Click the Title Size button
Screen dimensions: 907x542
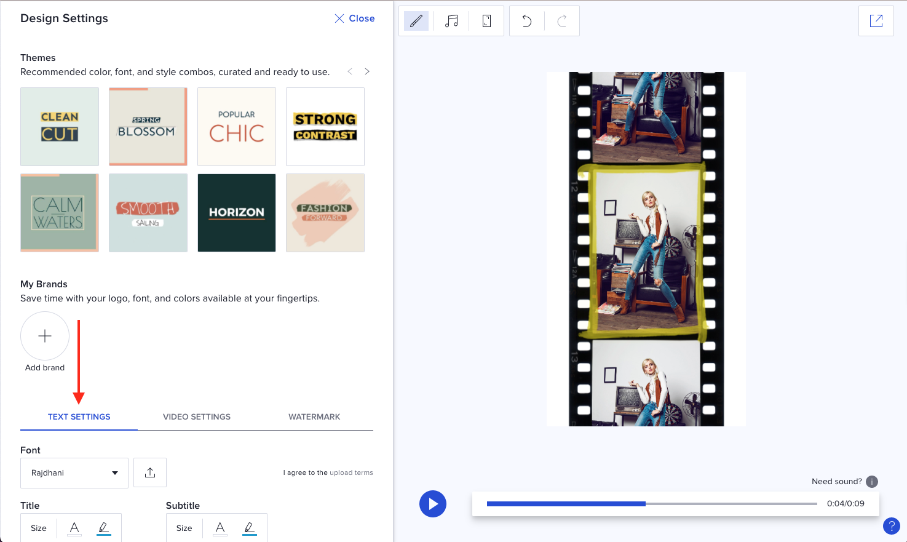click(39, 528)
